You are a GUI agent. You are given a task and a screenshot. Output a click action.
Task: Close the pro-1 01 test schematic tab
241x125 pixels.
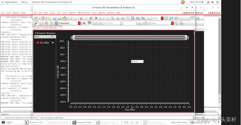coord(60,28)
